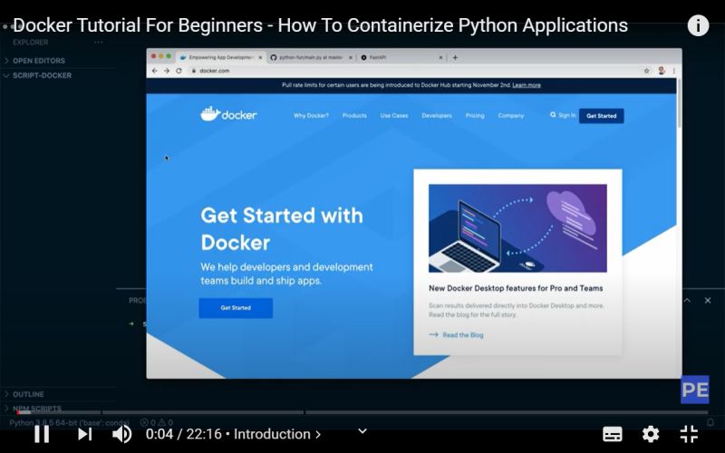Open the Products menu

[354, 116]
